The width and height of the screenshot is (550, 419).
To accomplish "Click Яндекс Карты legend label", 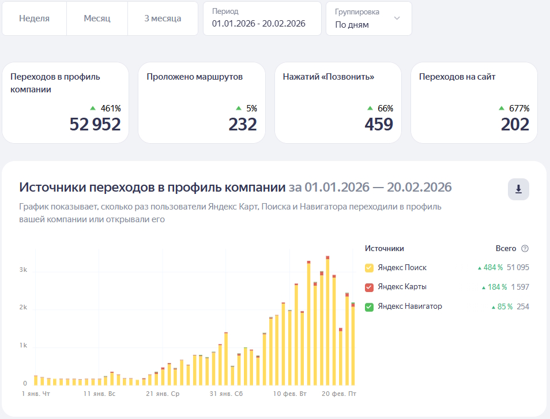I will tap(402, 287).
